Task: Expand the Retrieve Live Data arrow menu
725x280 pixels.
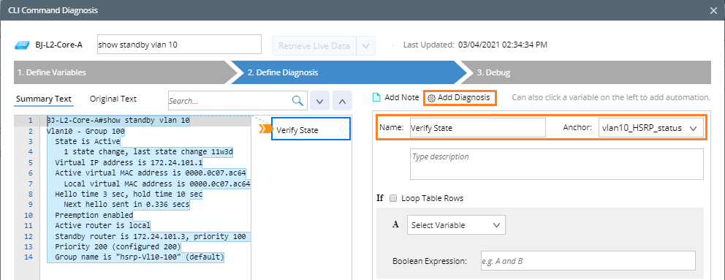Action: 365,46
